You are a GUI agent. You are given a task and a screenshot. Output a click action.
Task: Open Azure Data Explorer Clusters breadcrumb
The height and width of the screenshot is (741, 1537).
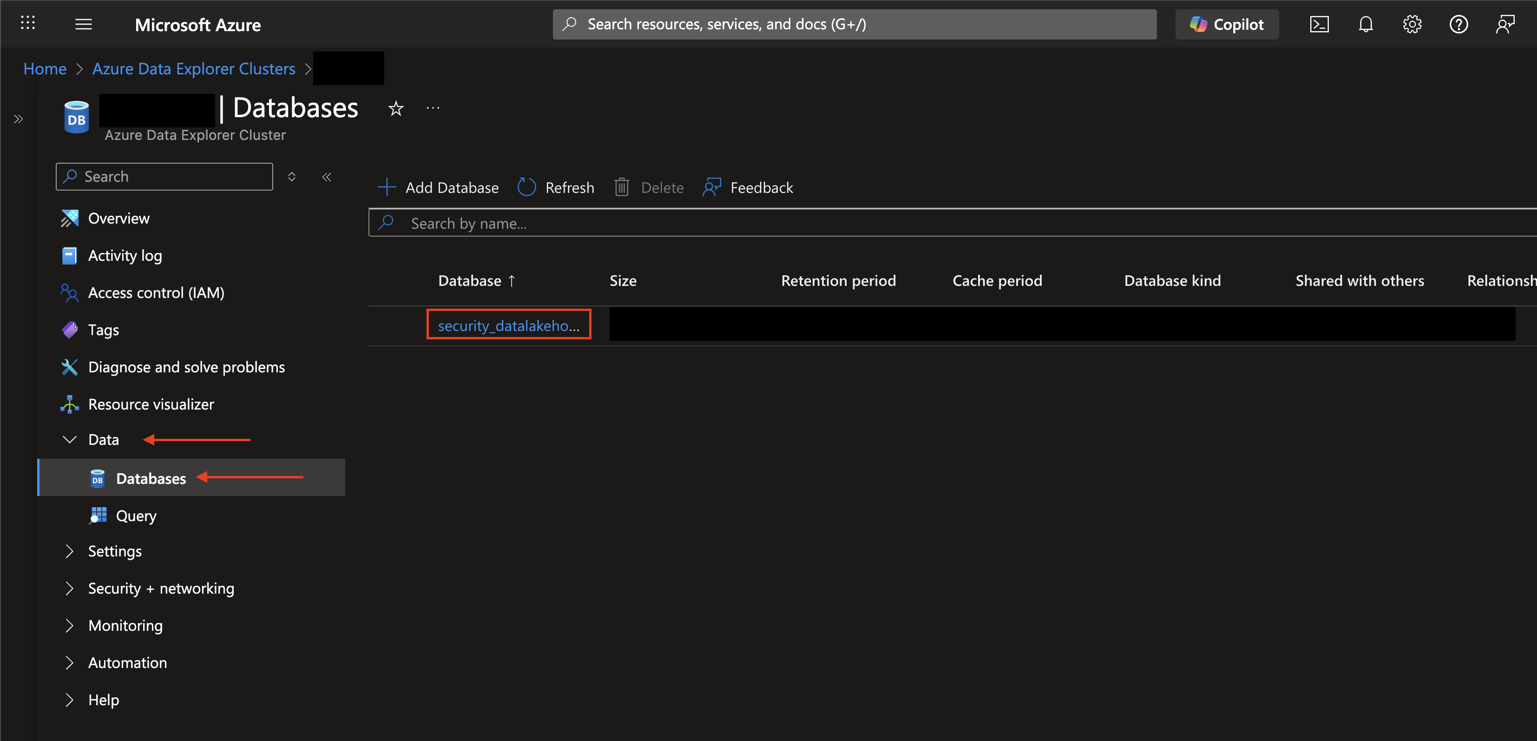(193, 69)
